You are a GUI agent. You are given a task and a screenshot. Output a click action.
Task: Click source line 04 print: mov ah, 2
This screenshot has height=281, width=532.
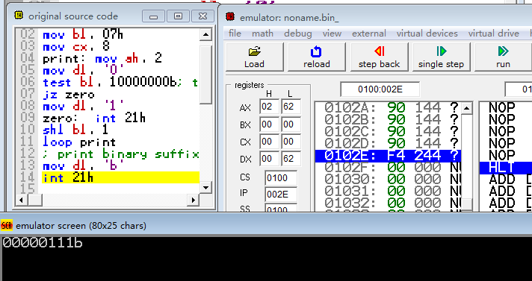coord(102,59)
